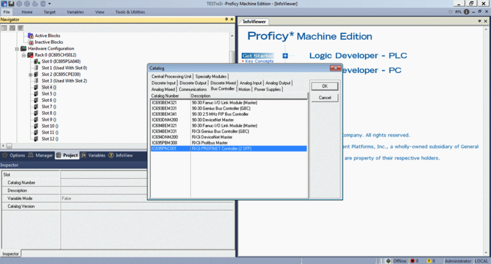Switch to the Variables navigator tab
This screenshot has width=491, height=264.
(x=93, y=155)
